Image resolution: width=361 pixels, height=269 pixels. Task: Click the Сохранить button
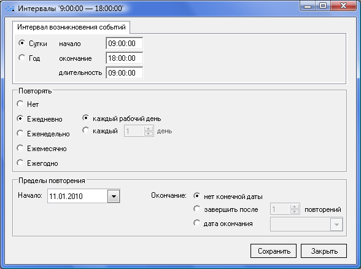[x=274, y=251]
